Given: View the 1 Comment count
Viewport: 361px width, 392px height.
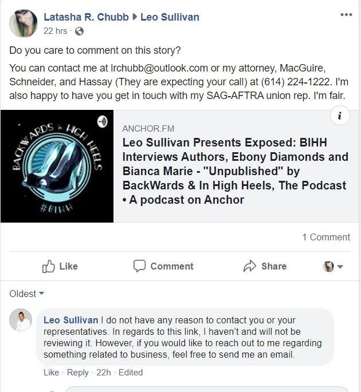Looking at the screenshot, I should (326, 237).
